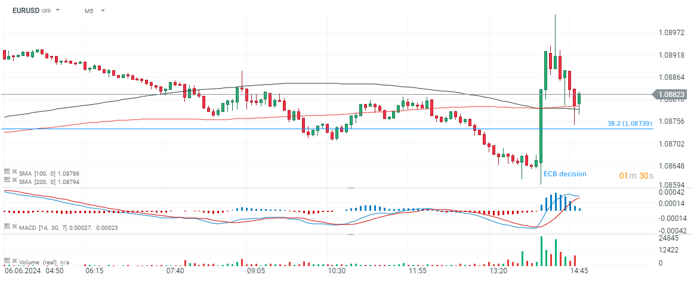Click the MACD [14, 30, 7] label

[x=44, y=227]
